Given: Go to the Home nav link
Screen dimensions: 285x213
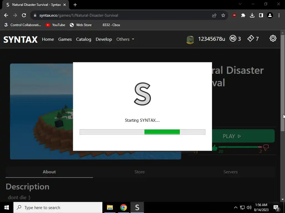Looking at the screenshot, I should [48, 39].
